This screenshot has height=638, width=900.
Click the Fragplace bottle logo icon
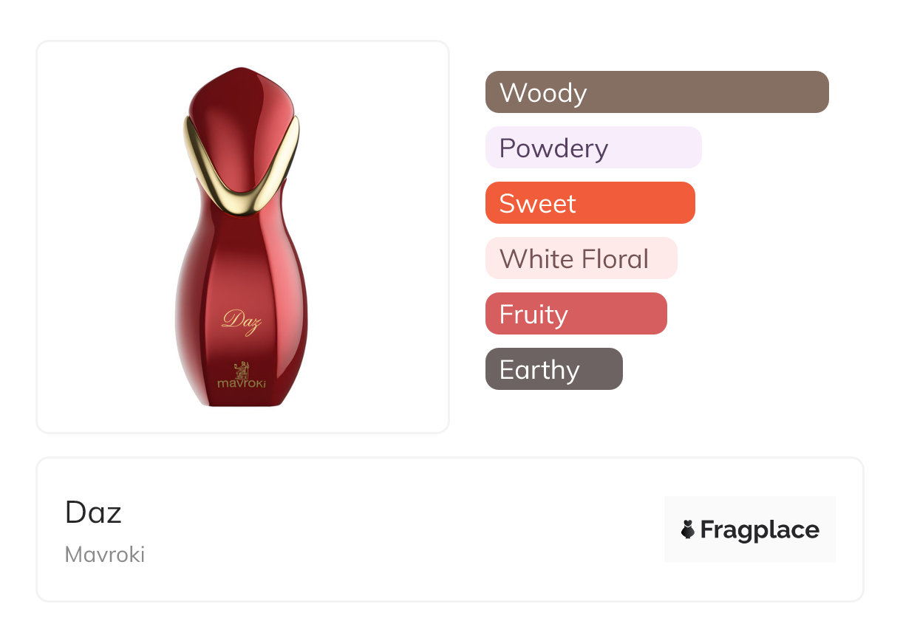(x=688, y=529)
